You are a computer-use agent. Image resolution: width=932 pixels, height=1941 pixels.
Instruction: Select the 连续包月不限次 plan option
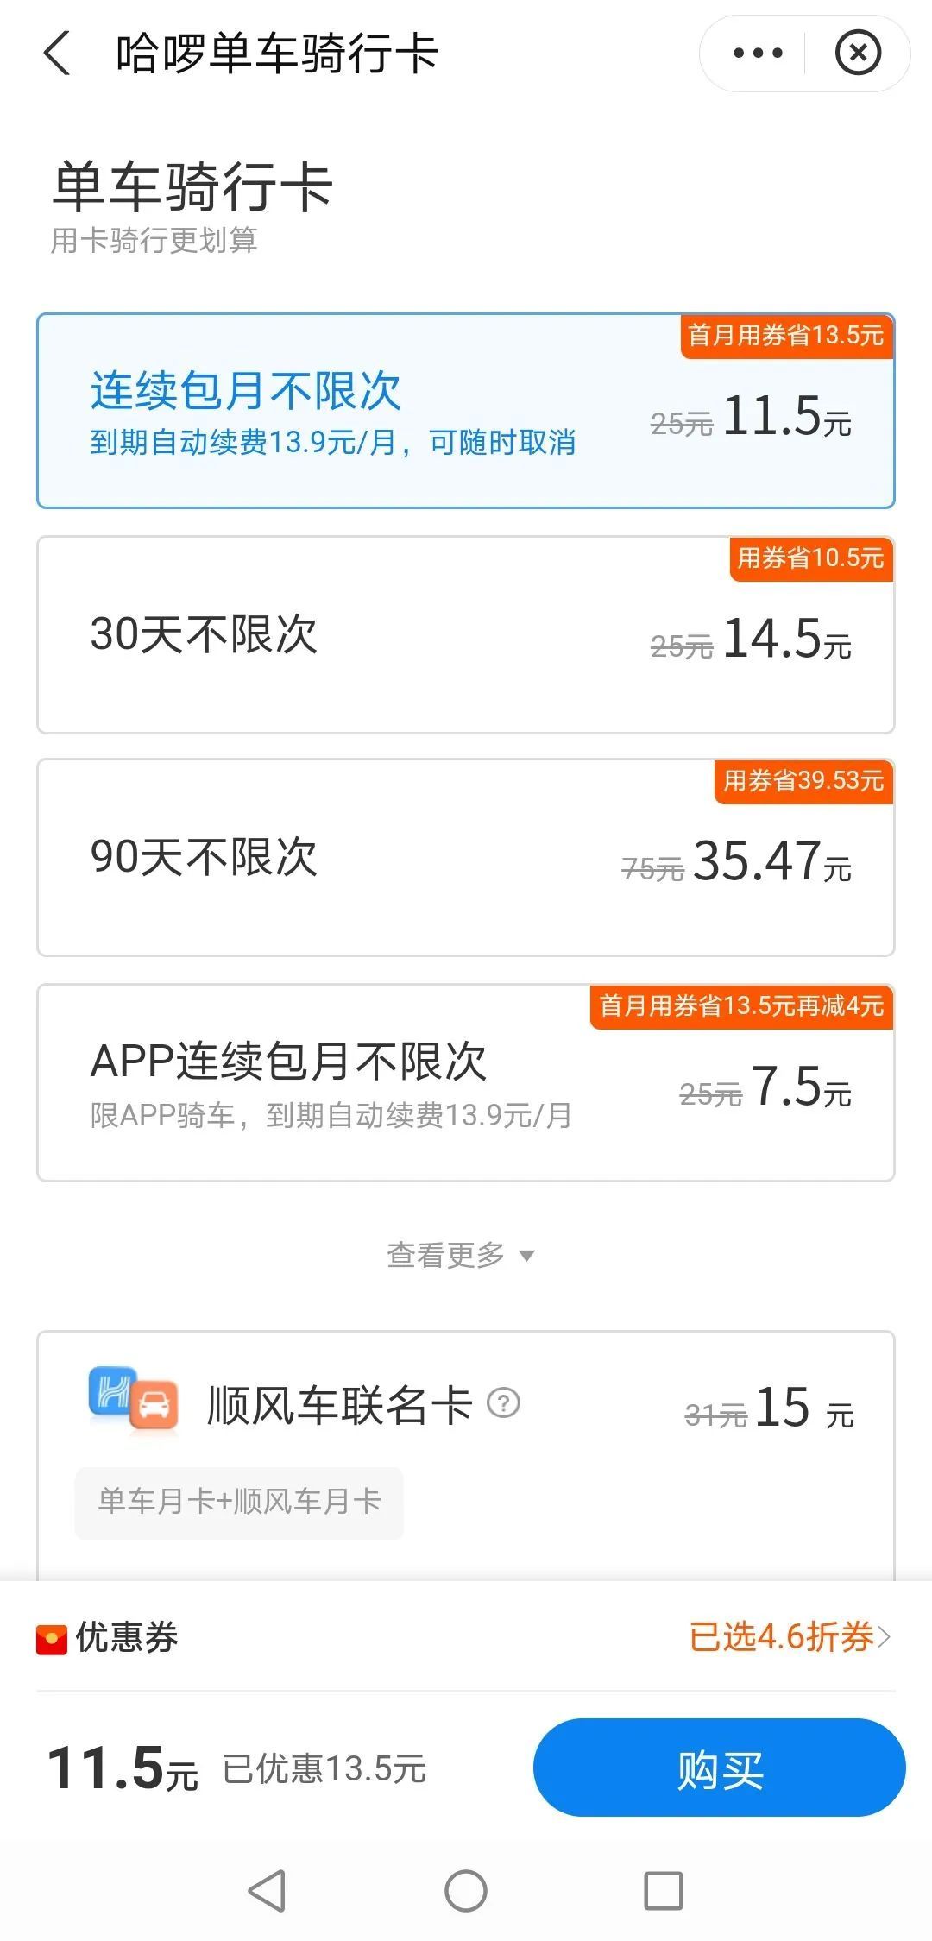[466, 411]
